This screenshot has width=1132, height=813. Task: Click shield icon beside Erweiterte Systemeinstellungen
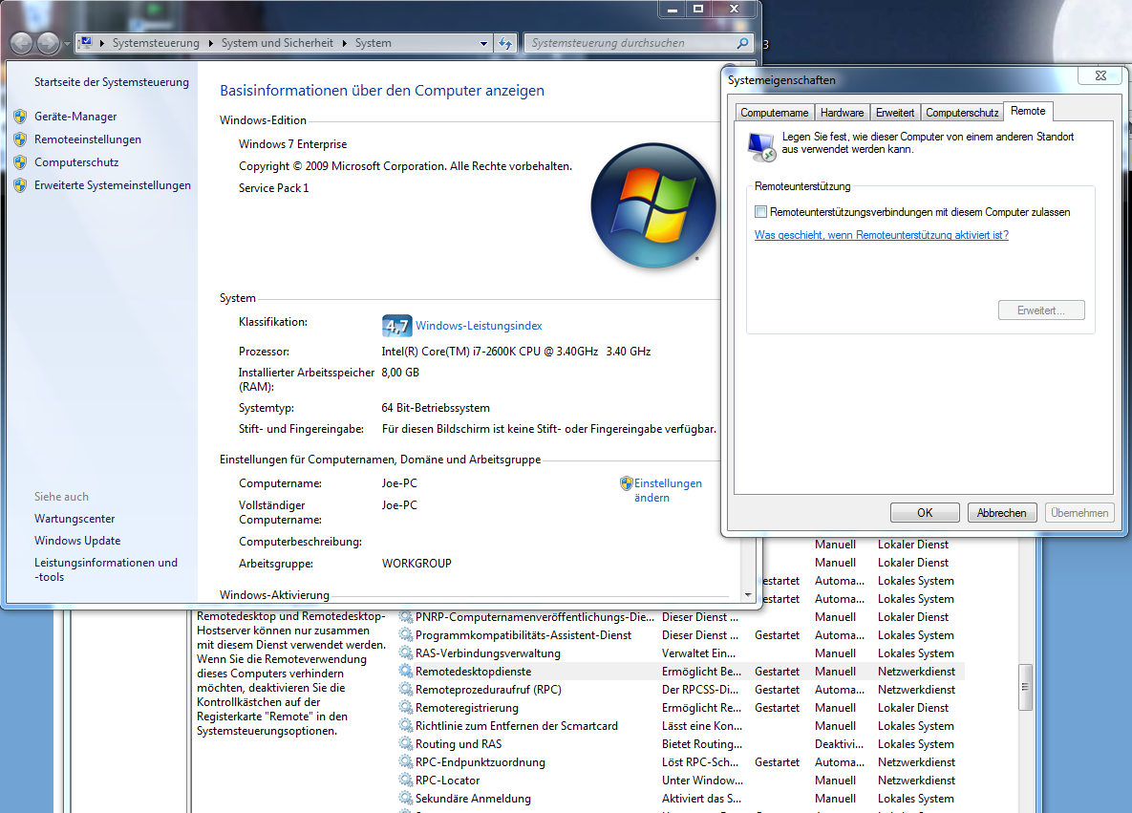pos(20,185)
